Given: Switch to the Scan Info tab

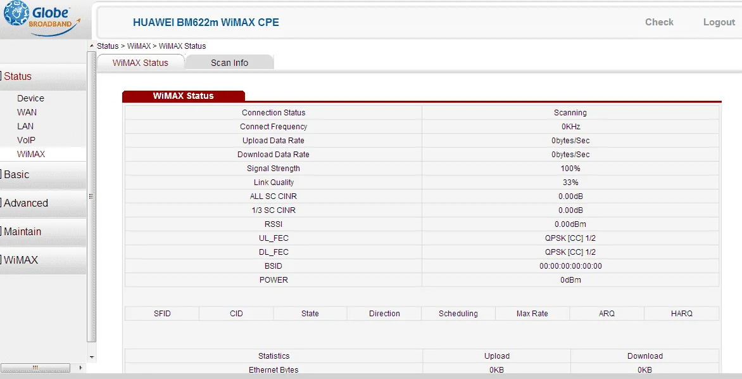Looking at the screenshot, I should coord(230,63).
